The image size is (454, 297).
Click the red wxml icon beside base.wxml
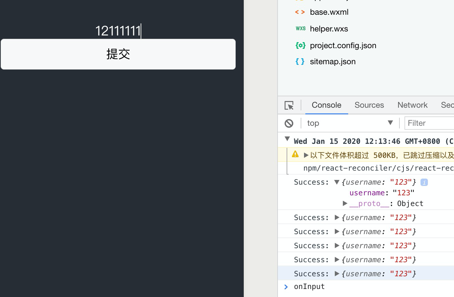click(x=300, y=12)
